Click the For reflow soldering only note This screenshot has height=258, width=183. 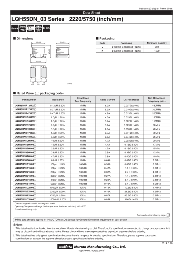point(26,209)
